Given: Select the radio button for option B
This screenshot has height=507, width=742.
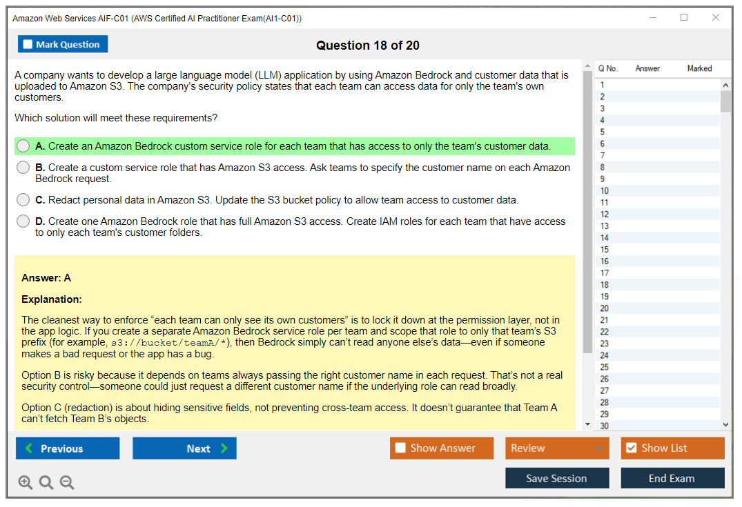Looking at the screenshot, I should coord(23,167).
